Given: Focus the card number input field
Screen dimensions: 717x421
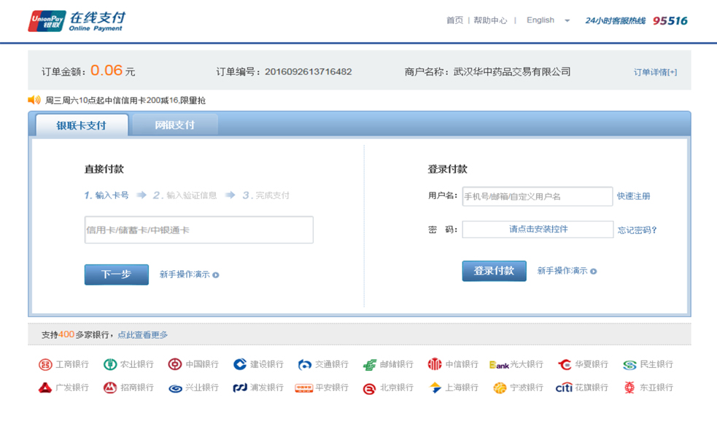Looking at the screenshot, I should (x=198, y=230).
